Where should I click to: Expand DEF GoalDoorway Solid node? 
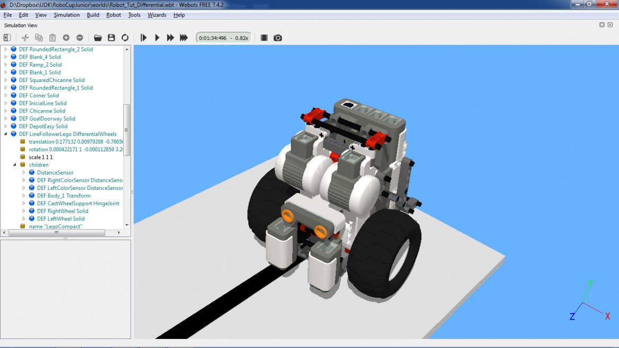click(5, 118)
